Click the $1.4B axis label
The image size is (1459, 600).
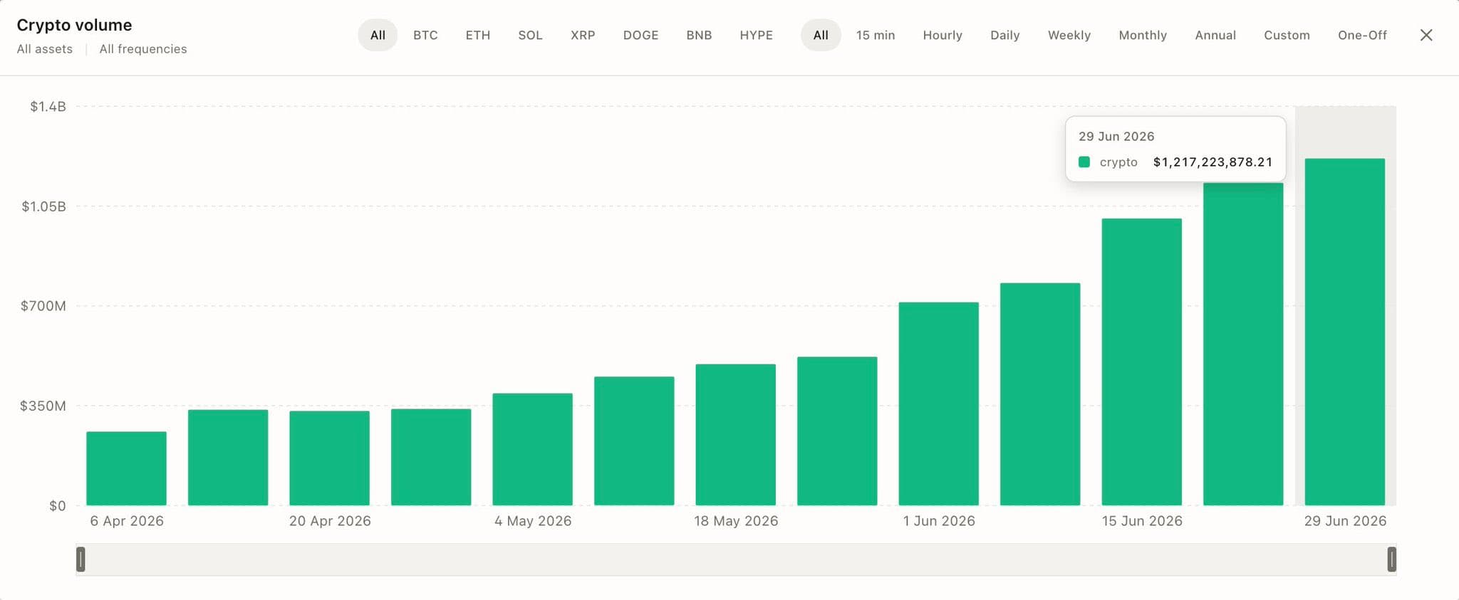coord(48,107)
